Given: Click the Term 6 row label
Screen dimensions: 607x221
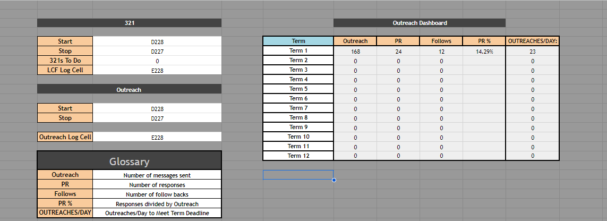Looking at the screenshot, I should pyautogui.click(x=298, y=98).
